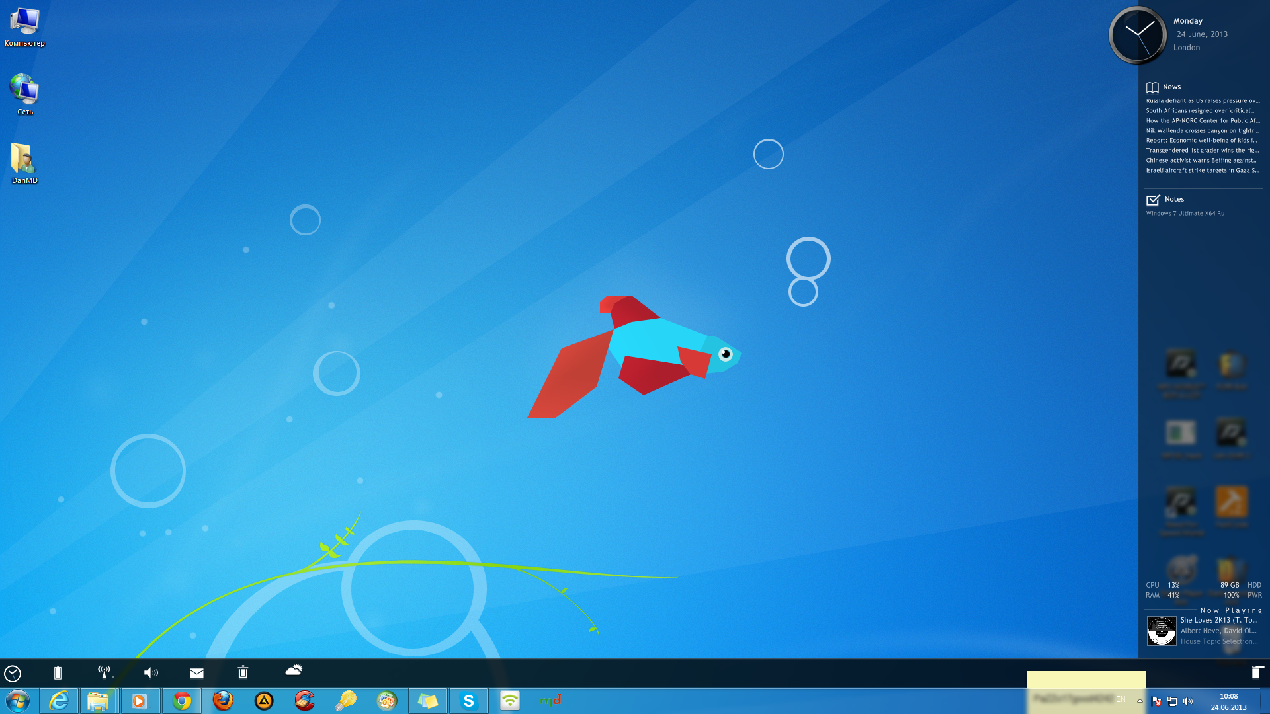Click the battery icon in the dark bar

pos(58,673)
